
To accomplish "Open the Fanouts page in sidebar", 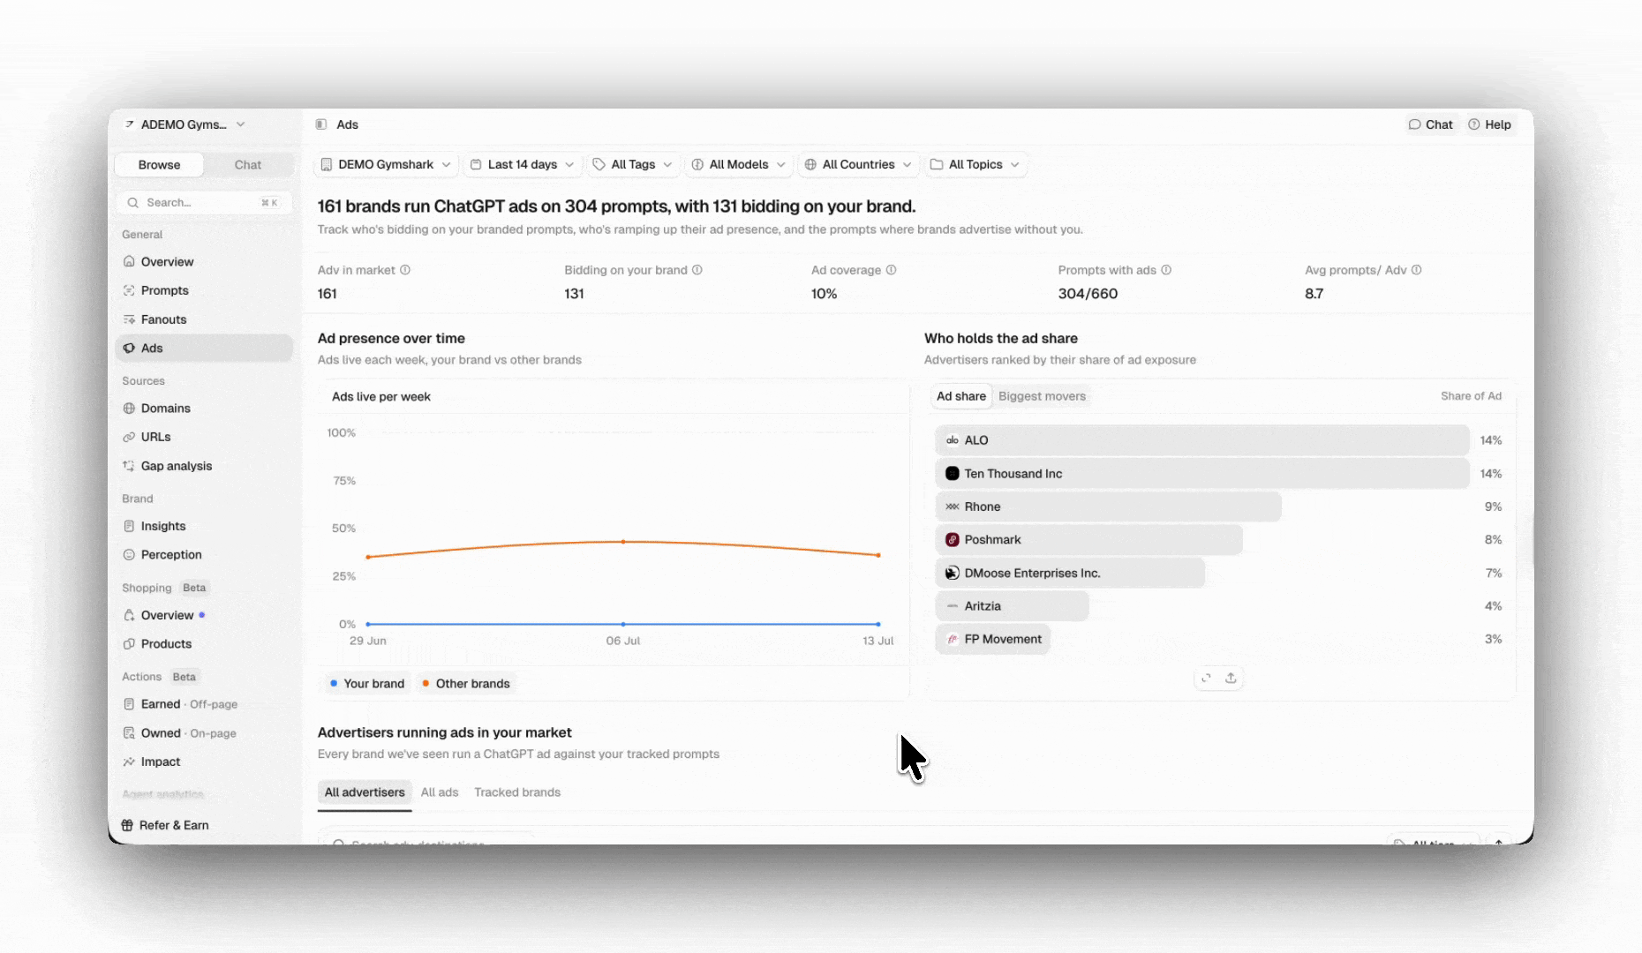I will [x=203, y=319].
